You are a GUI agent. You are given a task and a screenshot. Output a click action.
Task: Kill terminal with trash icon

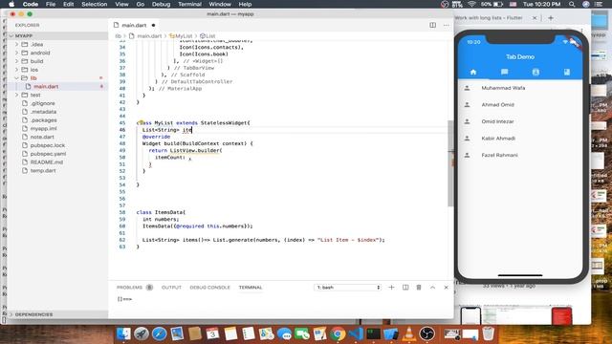tap(419, 288)
